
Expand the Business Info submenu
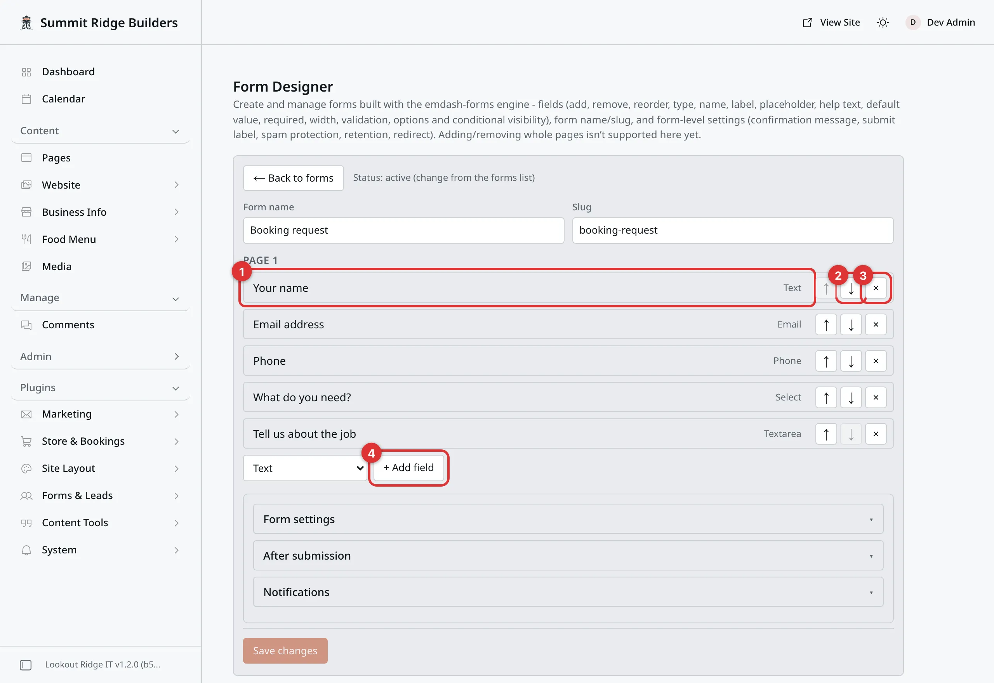click(101, 212)
